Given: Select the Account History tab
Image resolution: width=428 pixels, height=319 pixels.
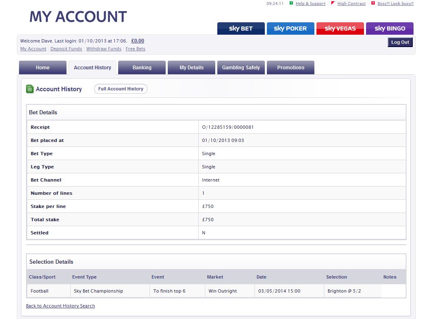Looking at the screenshot, I should (92, 68).
